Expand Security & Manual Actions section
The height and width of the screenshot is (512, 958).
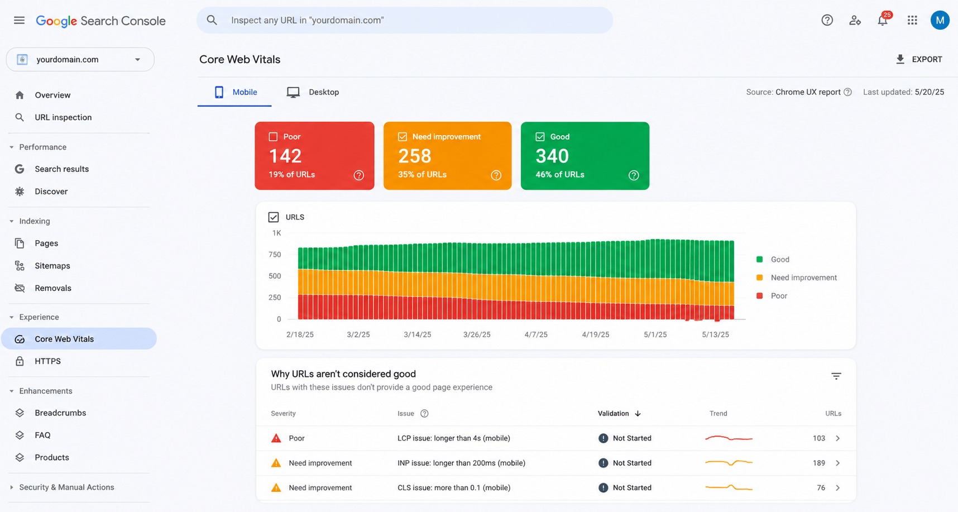12,487
